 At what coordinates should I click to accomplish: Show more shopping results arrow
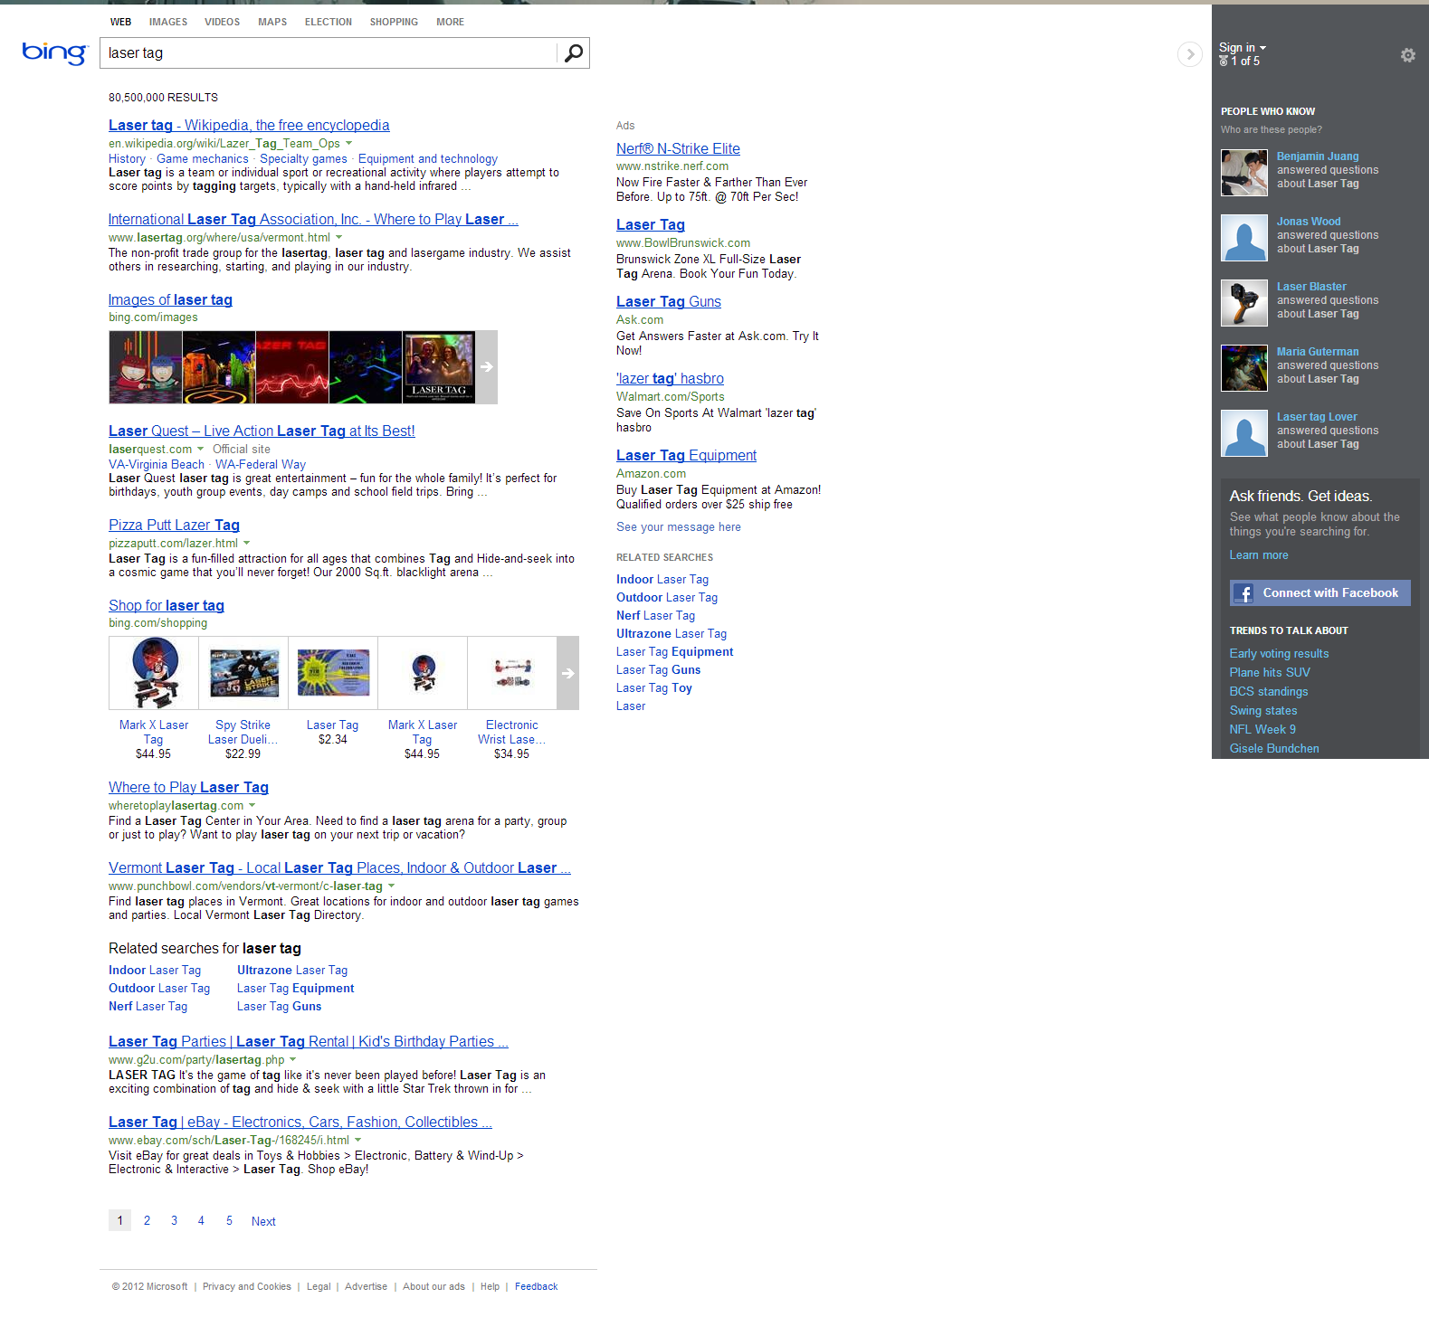pyautogui.click(x=567, y=673)
